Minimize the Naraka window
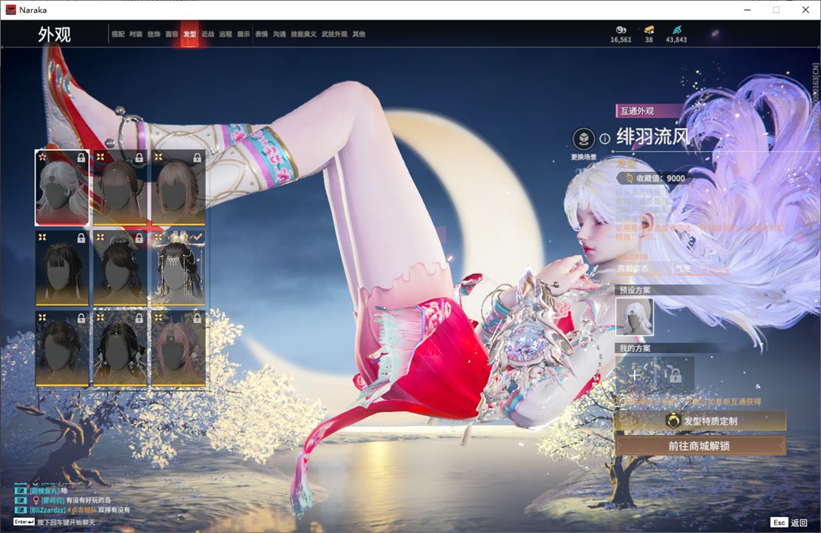This screenshot has width=821, height=533. 748,10
